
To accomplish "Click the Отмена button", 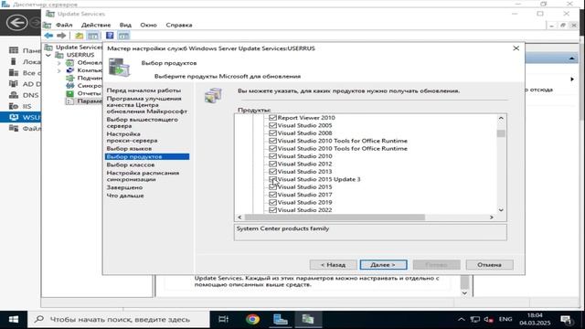I will pos(490,264).
